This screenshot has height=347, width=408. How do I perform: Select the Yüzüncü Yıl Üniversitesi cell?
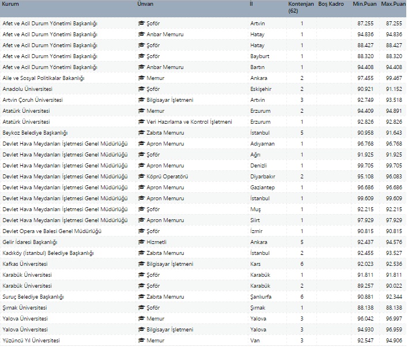click(31, 341)
